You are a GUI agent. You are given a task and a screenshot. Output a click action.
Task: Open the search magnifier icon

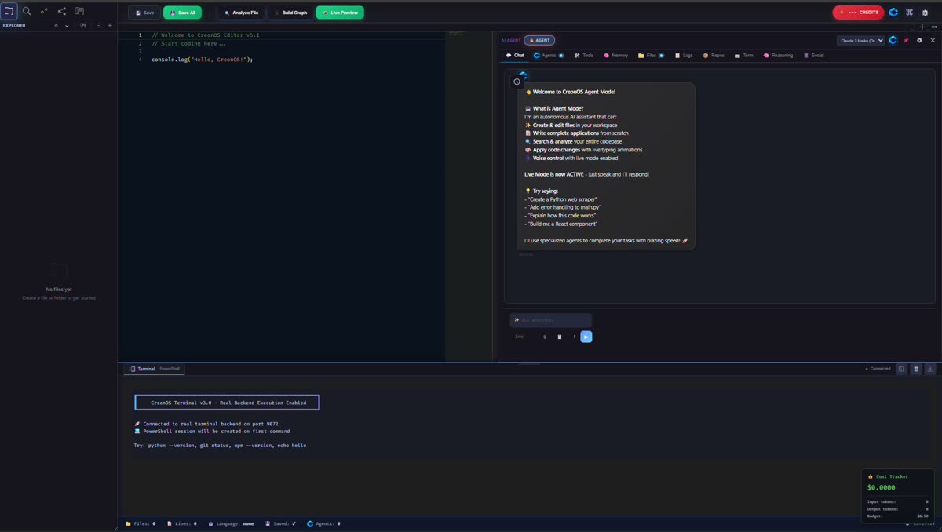tap(27, 12)
